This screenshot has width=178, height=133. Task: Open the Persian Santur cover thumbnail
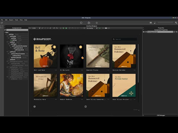tap(124, 85)
